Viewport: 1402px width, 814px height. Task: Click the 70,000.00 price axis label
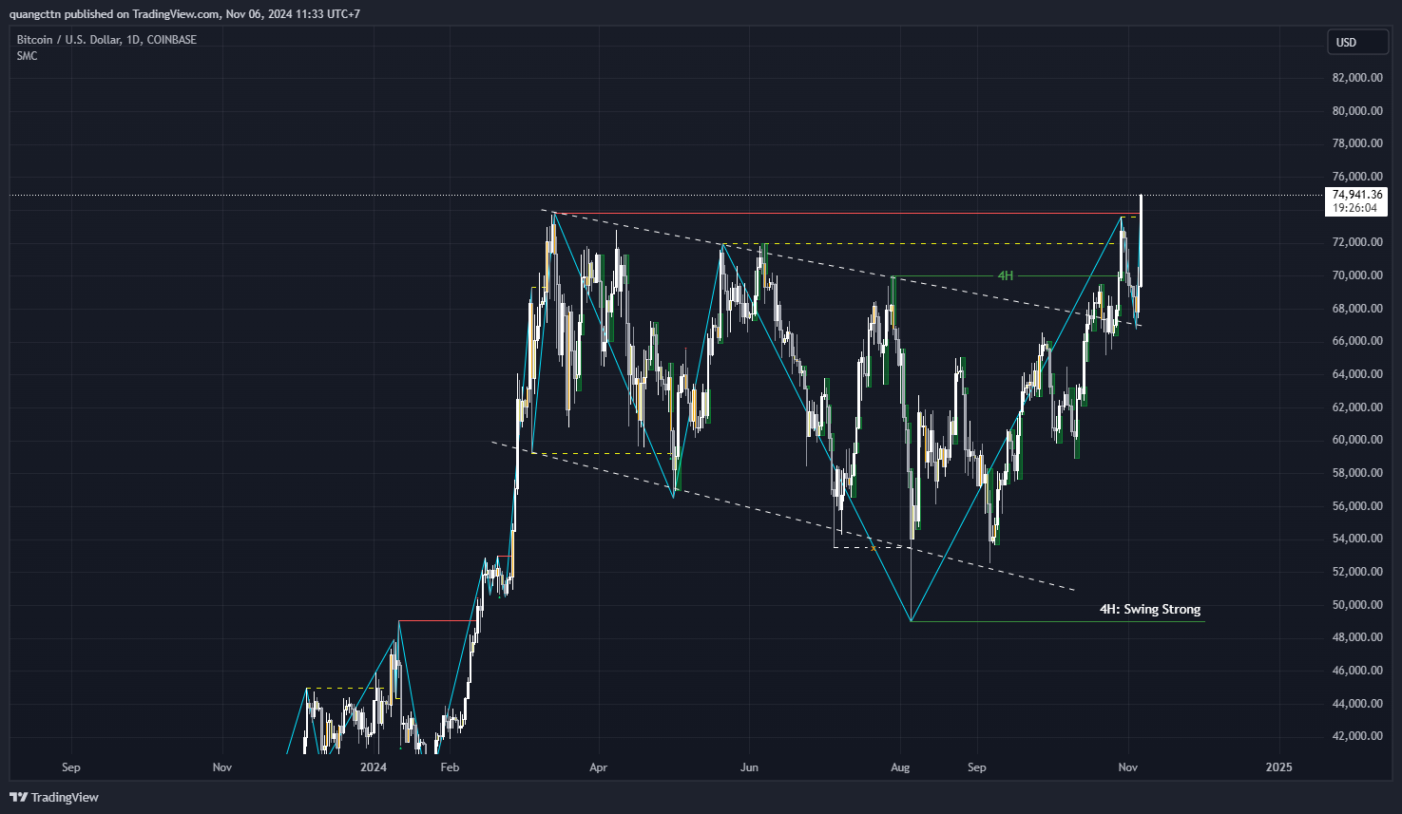(x=1357, y=275)
